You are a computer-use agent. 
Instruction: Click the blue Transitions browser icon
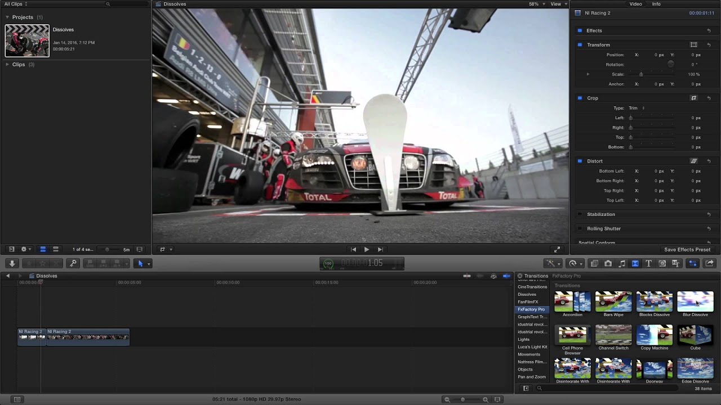pyautogui.click(x=635, y=263)
